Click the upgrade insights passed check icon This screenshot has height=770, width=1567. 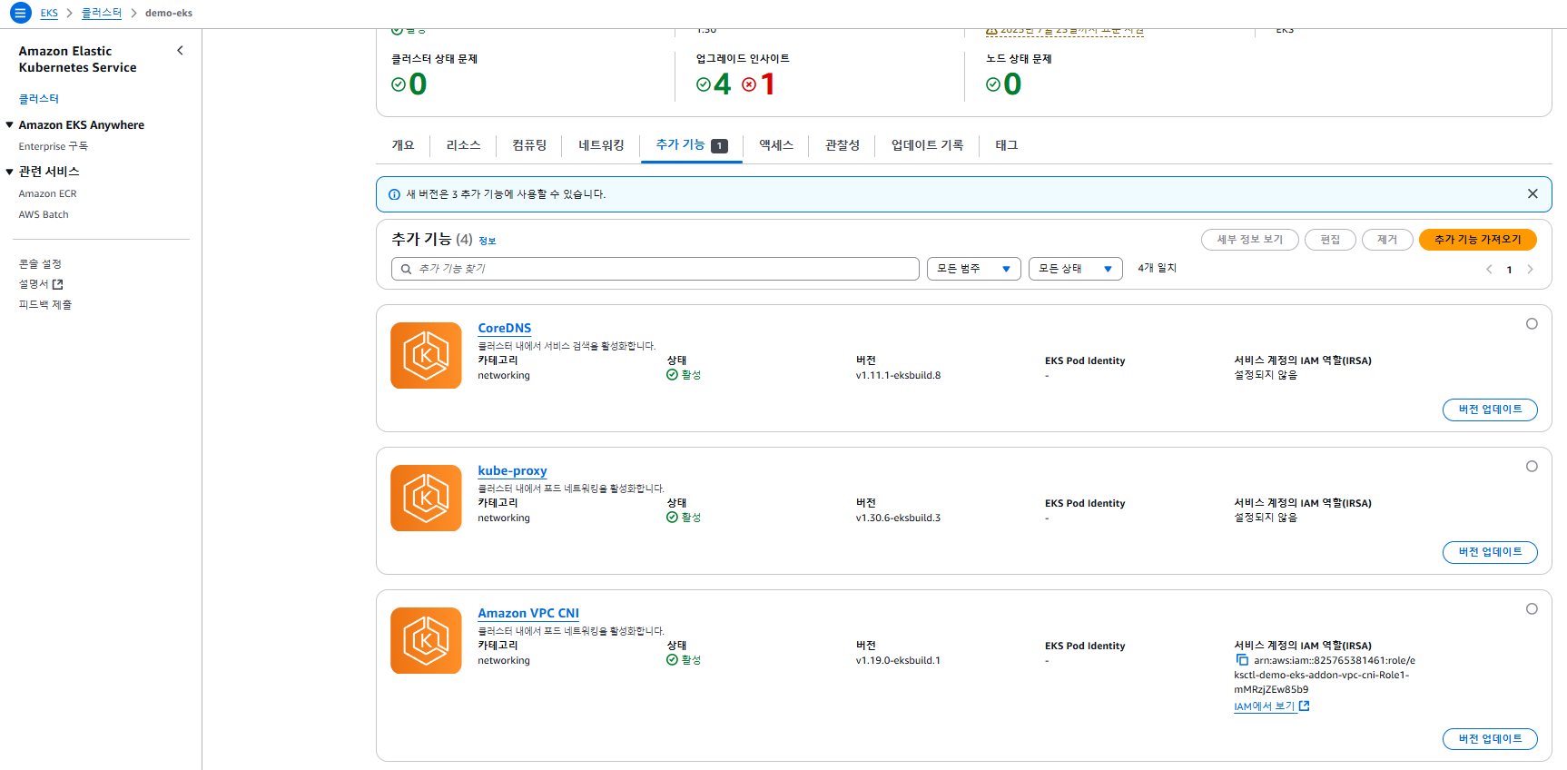(704, 84)
